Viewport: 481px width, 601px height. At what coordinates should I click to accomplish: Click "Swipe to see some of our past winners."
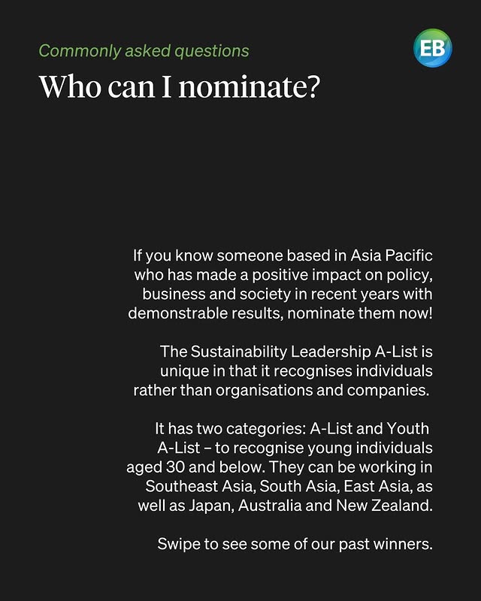click(x=295, y=544)
